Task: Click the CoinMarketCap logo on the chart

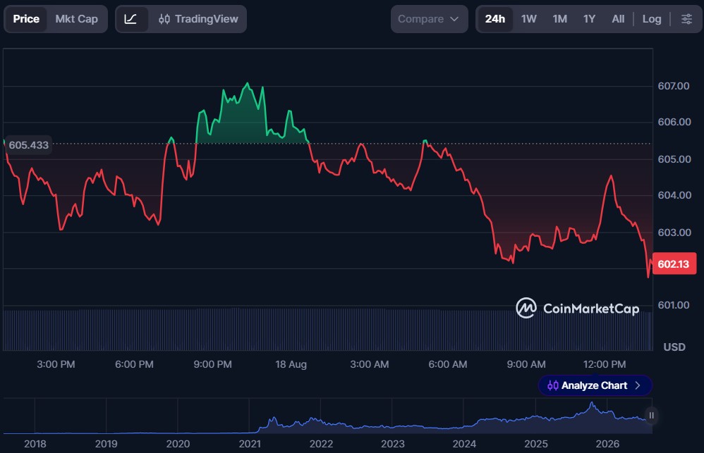Action: pyautogui.click(x=578, y=308)
